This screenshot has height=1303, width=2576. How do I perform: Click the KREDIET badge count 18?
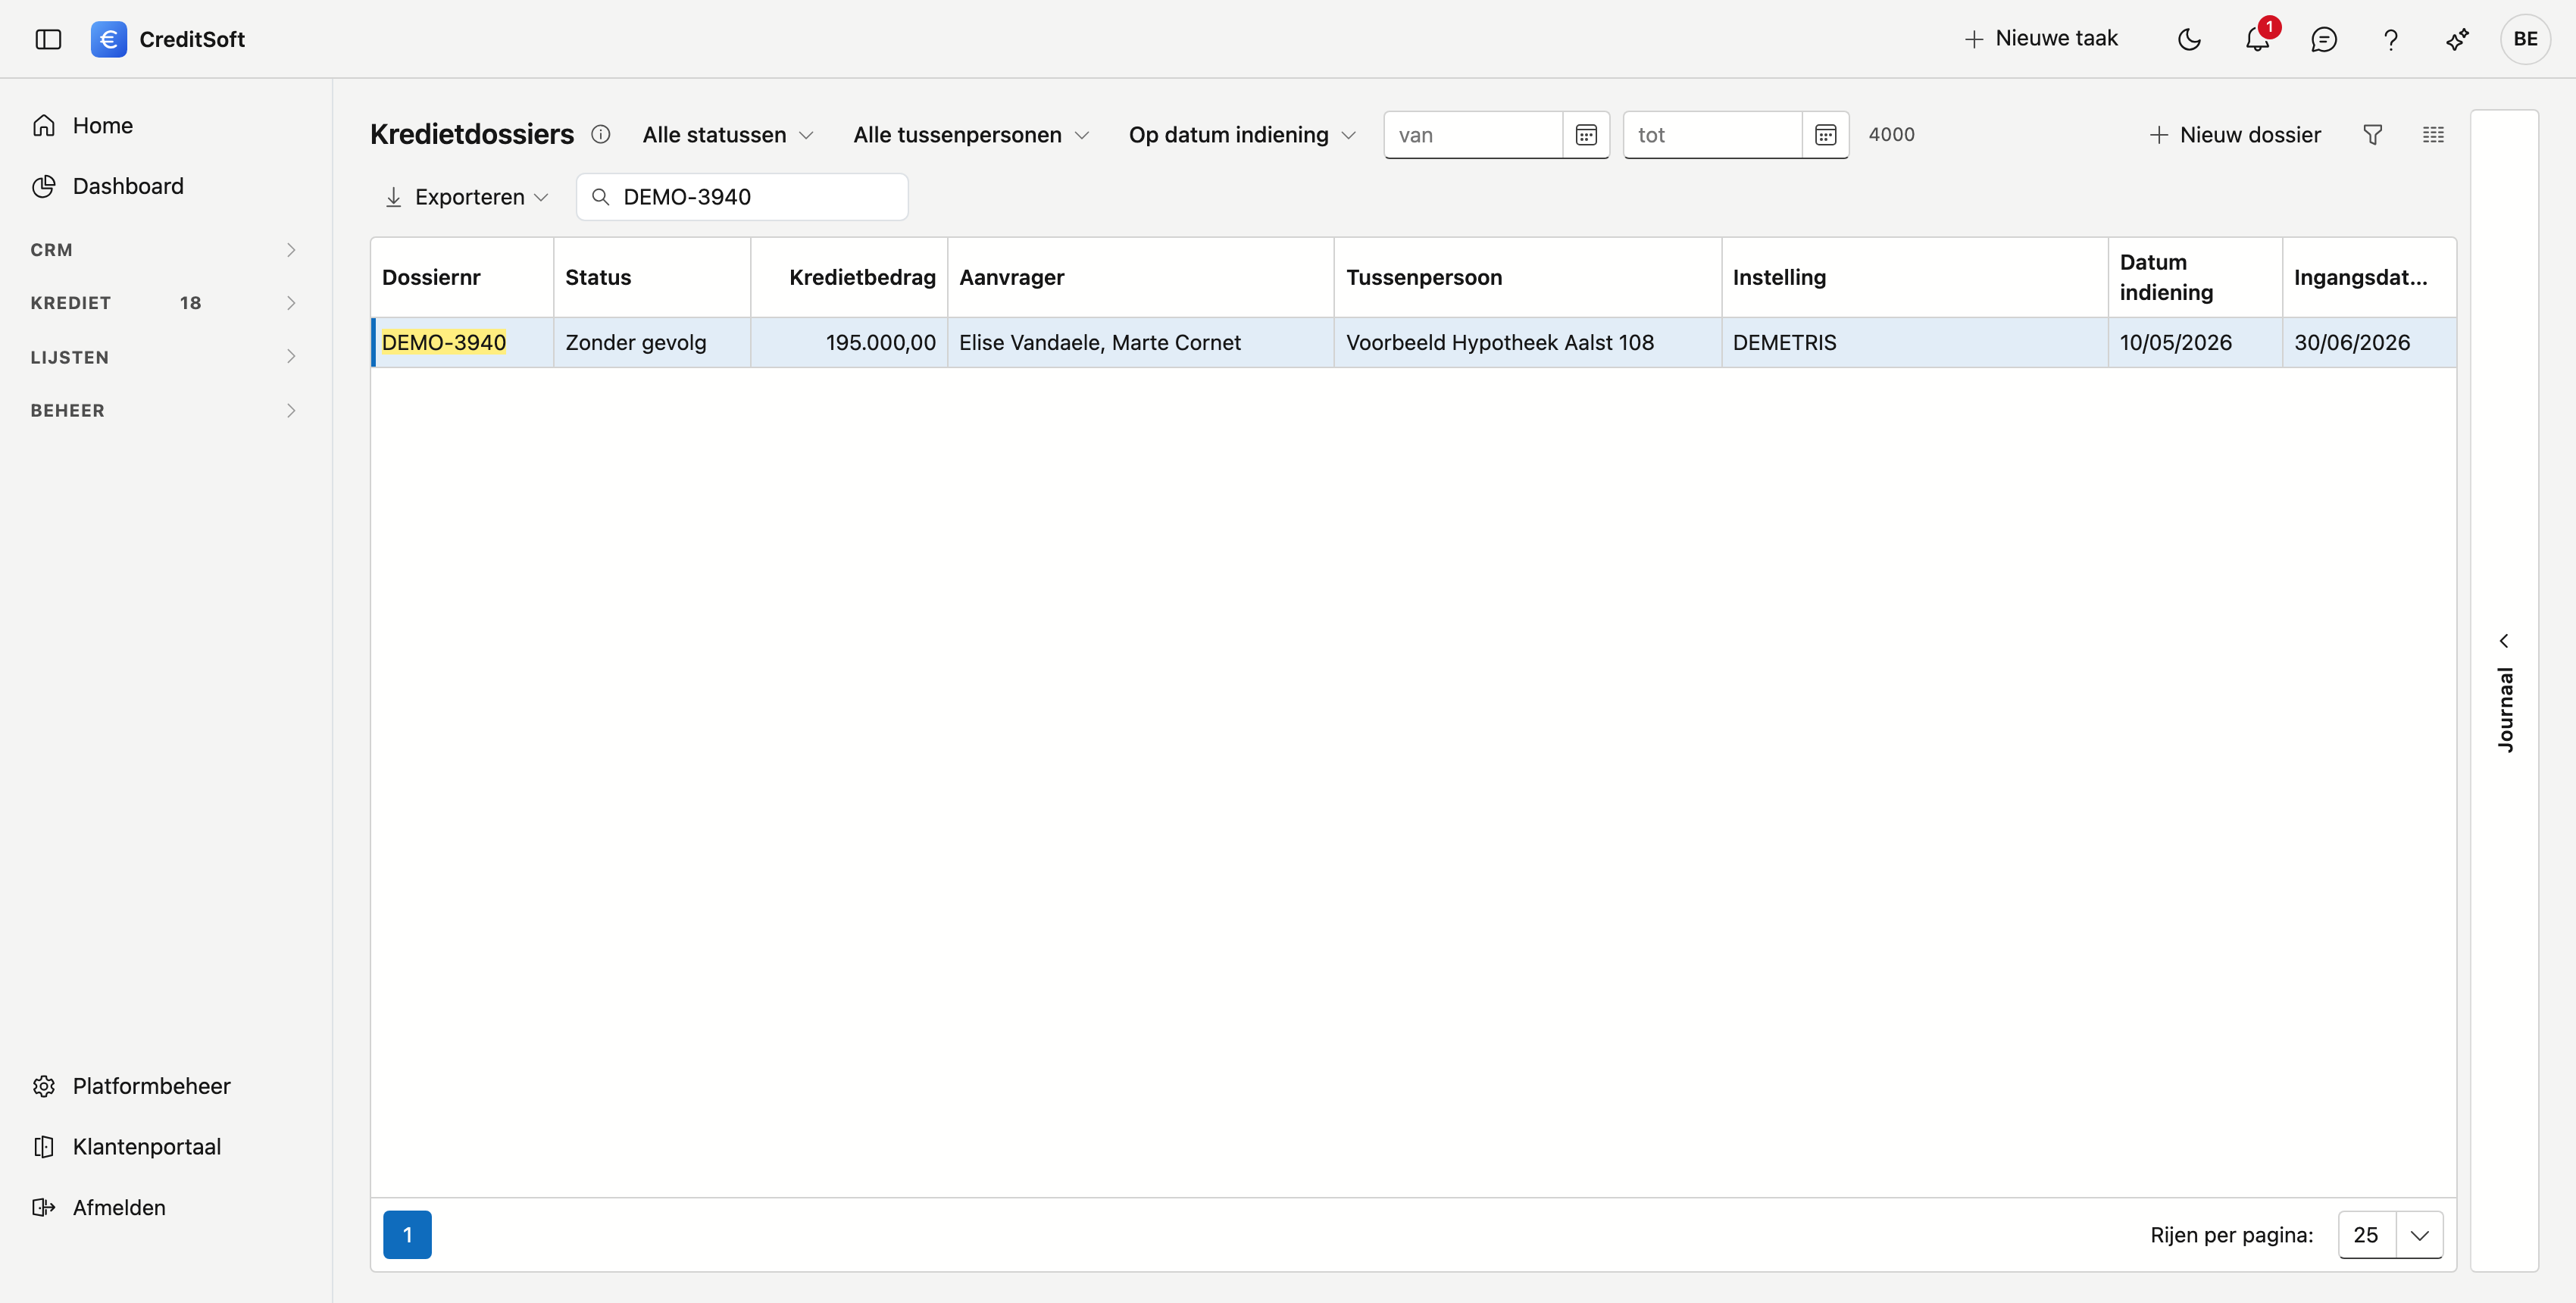coord(190,303)
